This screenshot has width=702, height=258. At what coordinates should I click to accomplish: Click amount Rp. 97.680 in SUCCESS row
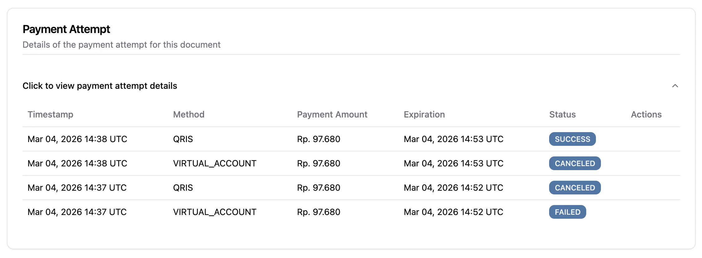coord(319,139)
